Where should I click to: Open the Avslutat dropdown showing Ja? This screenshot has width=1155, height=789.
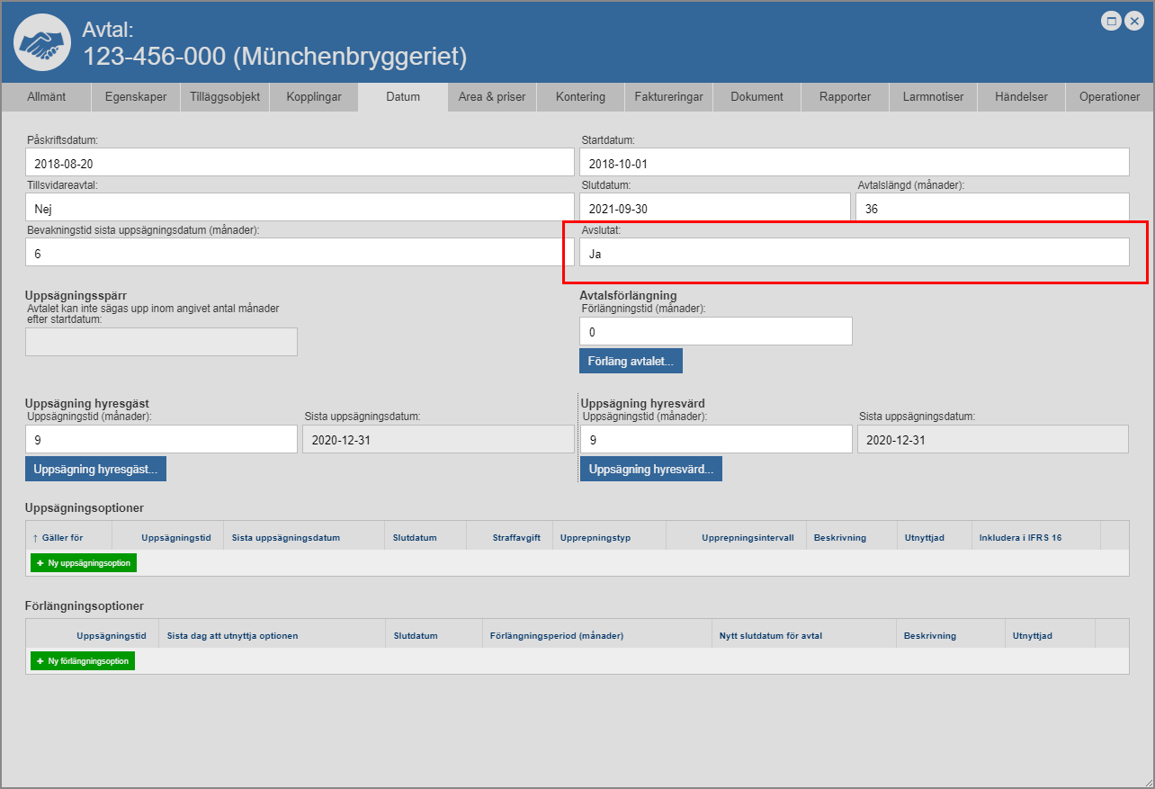[854, 253]
